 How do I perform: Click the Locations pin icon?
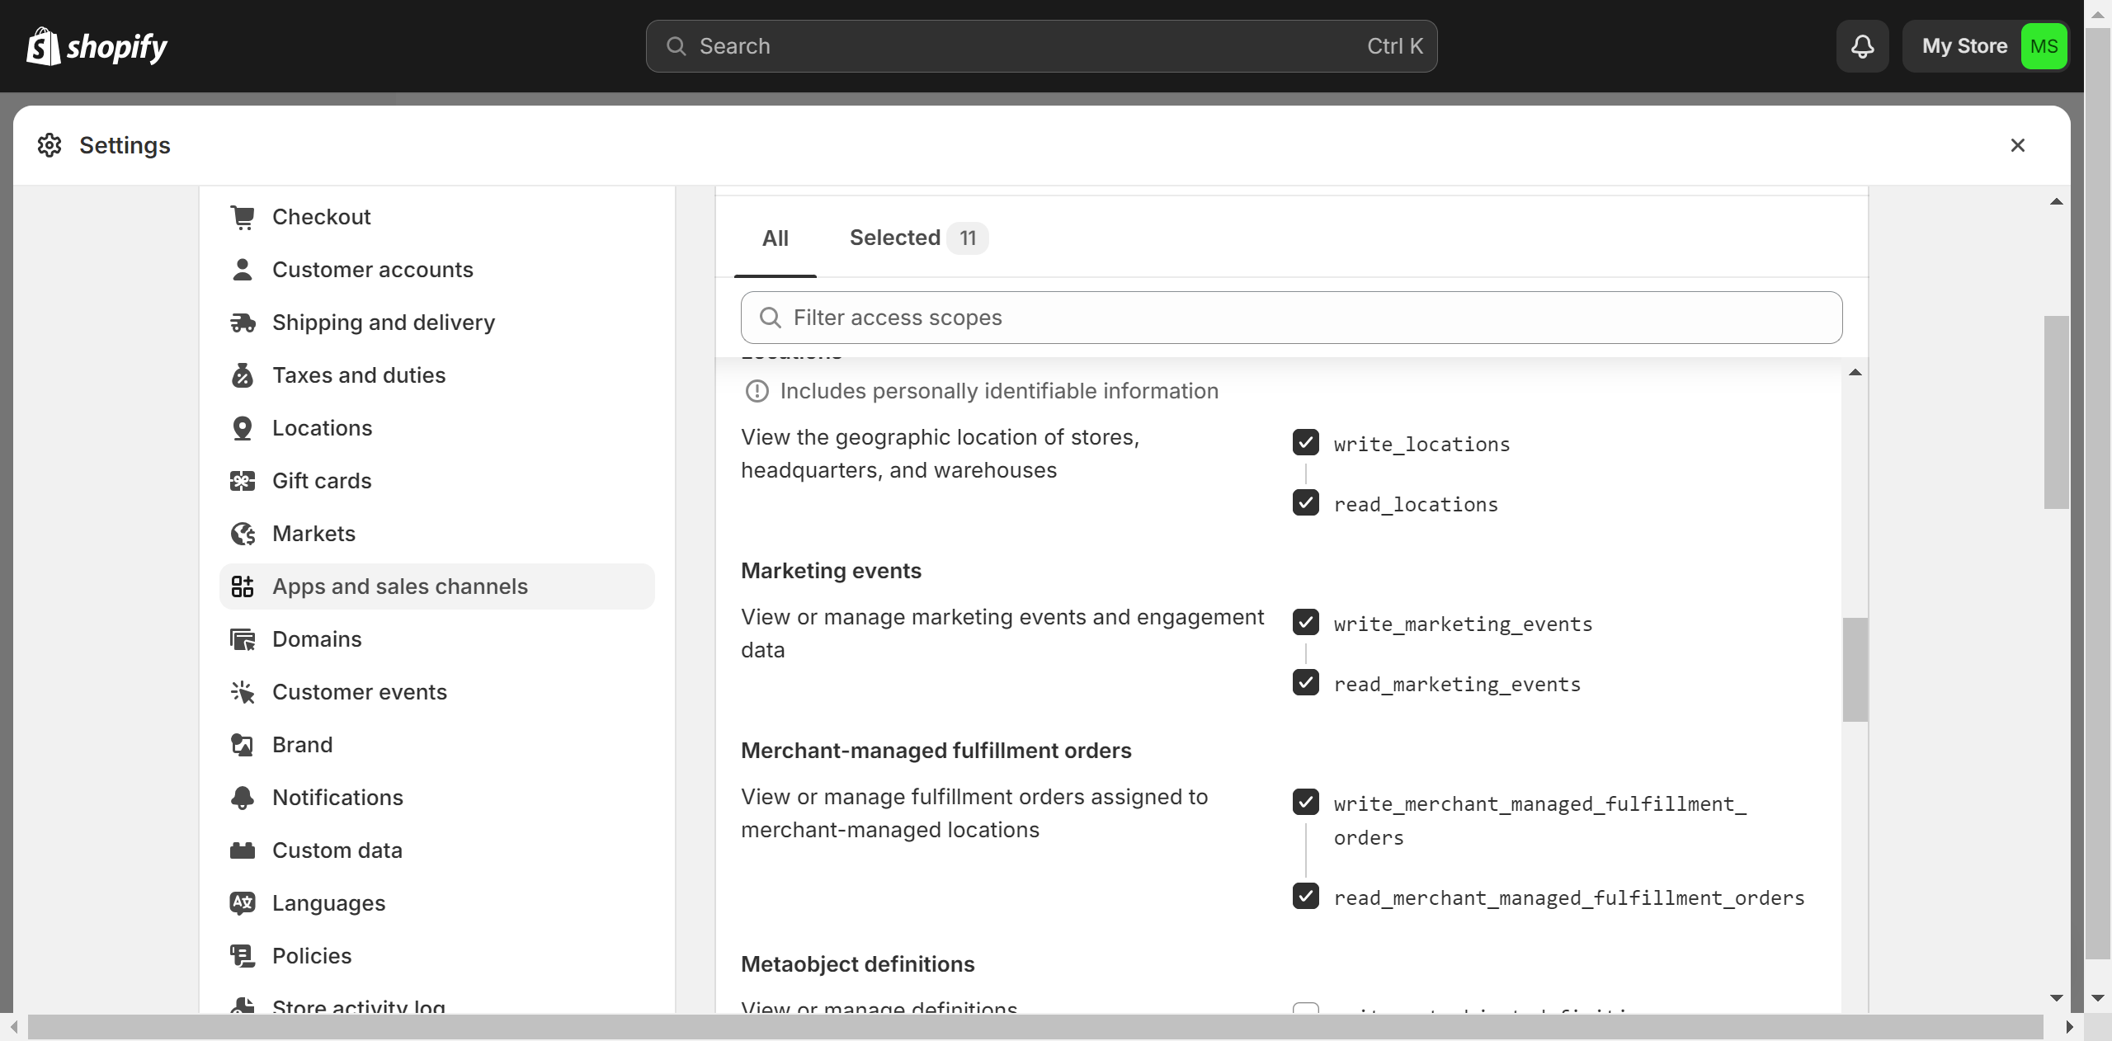pyautogui.click(x=243, y=428)
